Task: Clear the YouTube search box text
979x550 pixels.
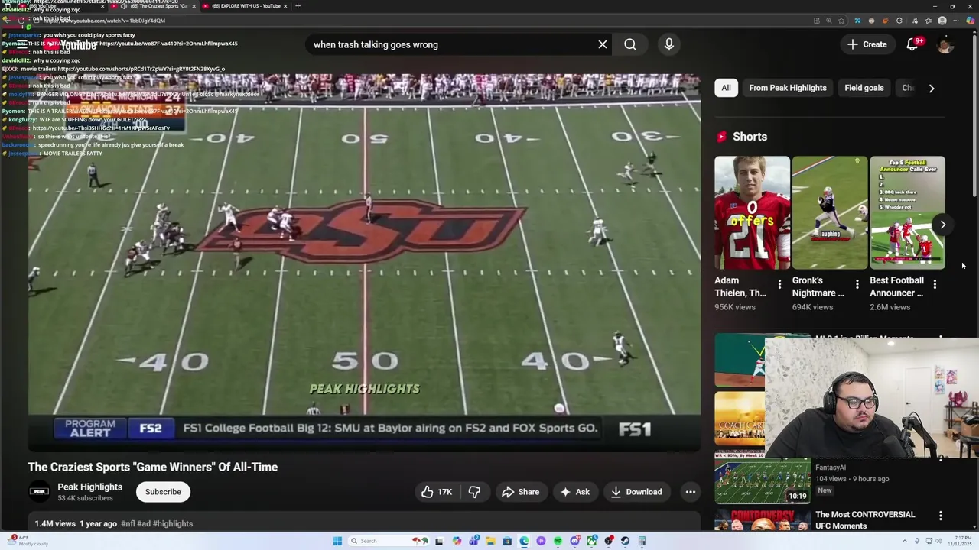Action: point(603,44)
